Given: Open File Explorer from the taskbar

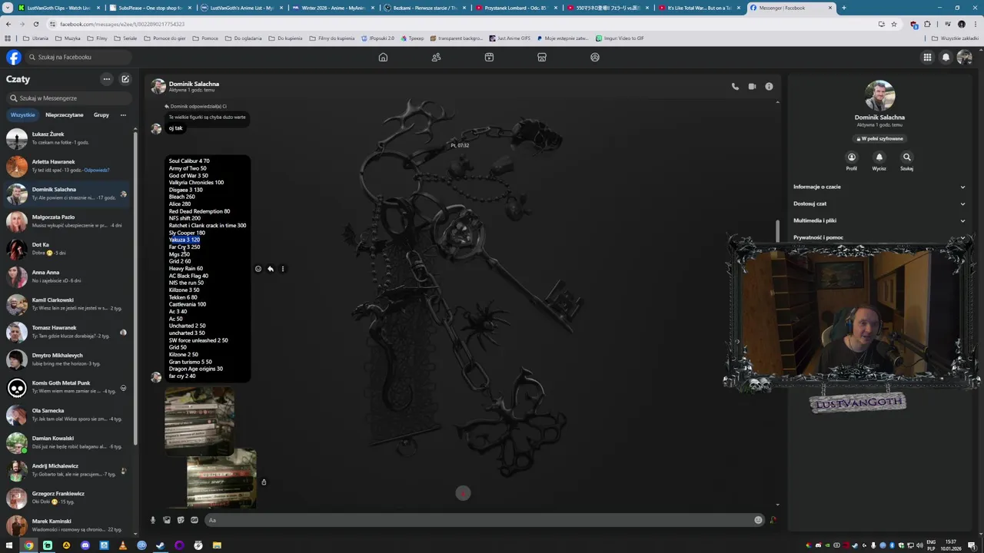Looking at the screenshot, I should tap(217, 545).
